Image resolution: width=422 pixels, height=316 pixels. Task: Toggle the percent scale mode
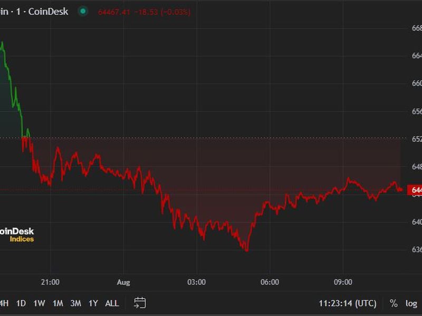click(x=394, y=303)
